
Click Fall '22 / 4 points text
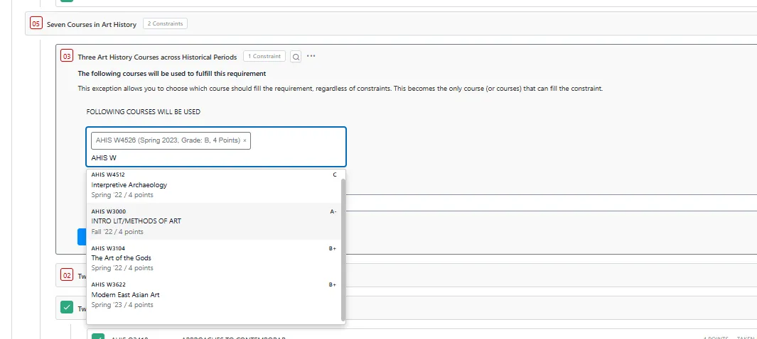(117, 232)
